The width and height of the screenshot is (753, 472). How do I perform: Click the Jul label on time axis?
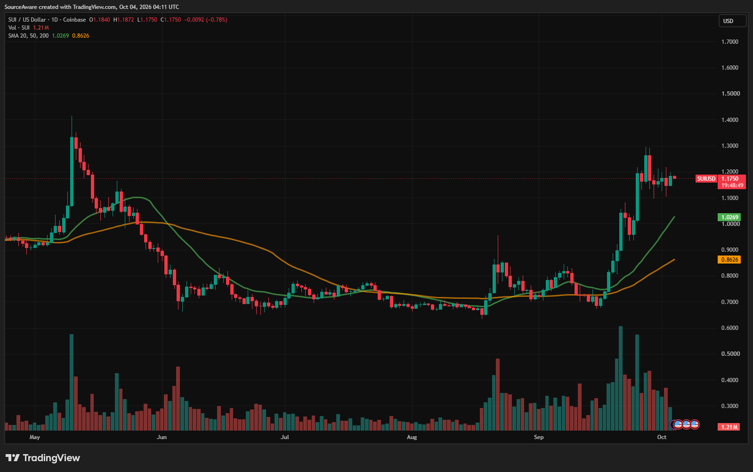coord(284,437)
